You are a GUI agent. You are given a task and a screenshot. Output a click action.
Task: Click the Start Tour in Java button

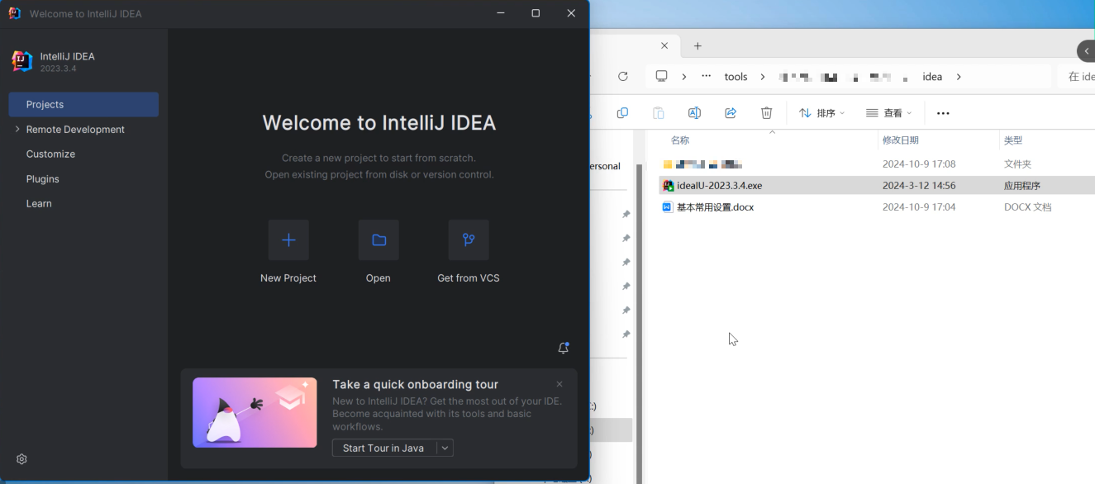click(x=384, y=448)
